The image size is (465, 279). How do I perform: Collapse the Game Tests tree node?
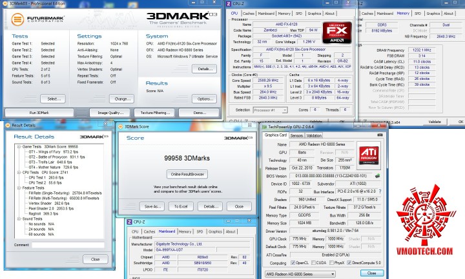click(x=19, y=147)
